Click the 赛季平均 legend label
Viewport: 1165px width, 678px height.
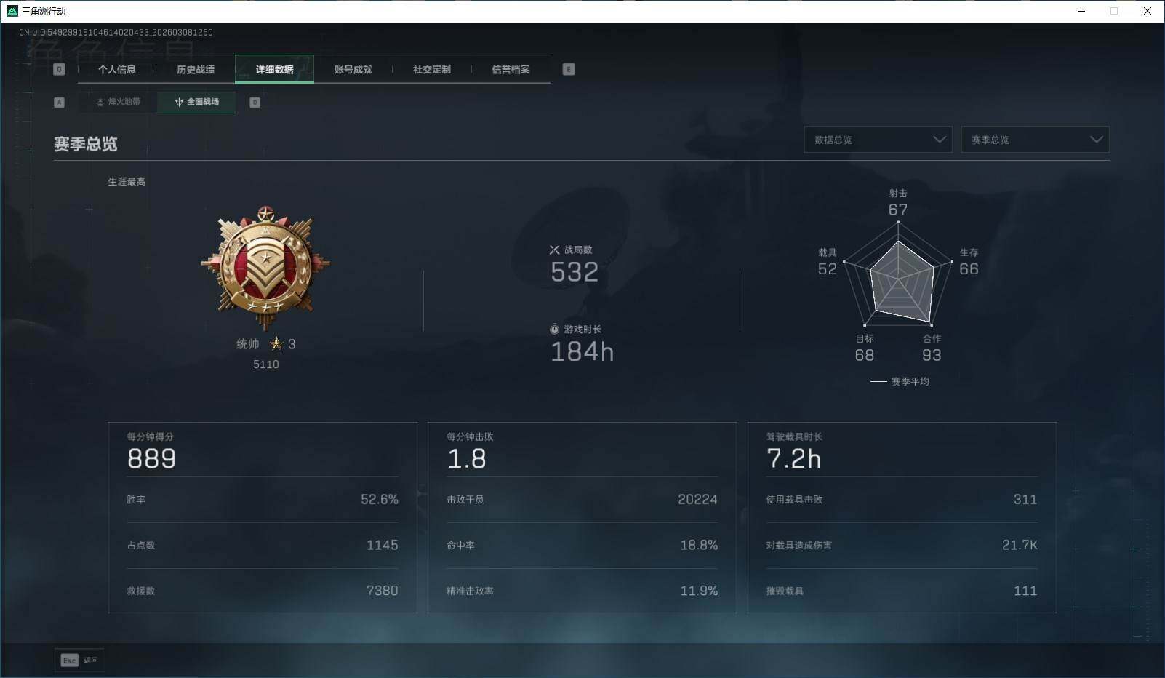[910, 382]
